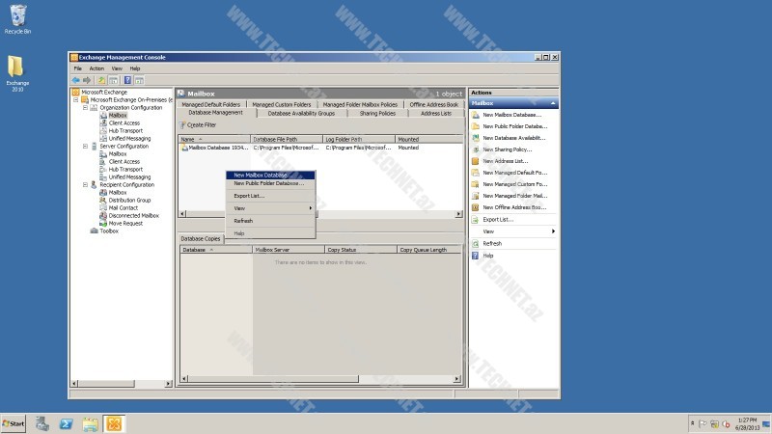Click the Action Center flag tray icon
The image size is (772, 434).
tap(703, 423)
